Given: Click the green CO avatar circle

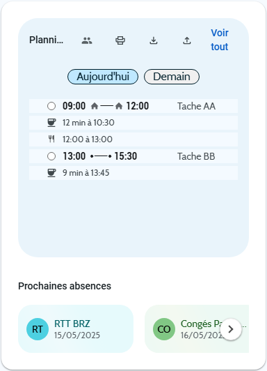Looking at the screenshot, I should coord(164,329).
